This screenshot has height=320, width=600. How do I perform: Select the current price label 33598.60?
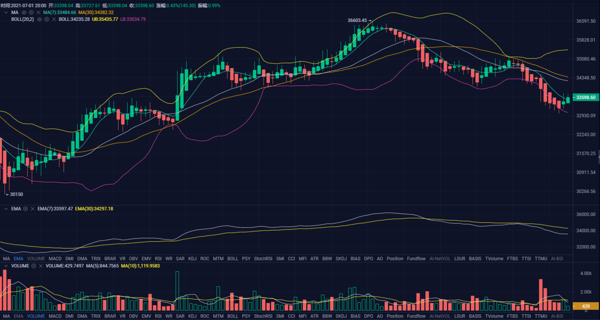585,97
